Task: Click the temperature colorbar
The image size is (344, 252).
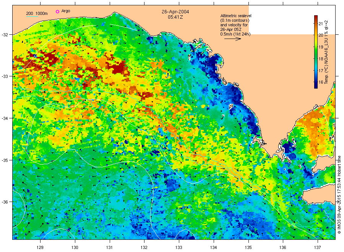Action: pyautogui.click(x=316, y=52)
